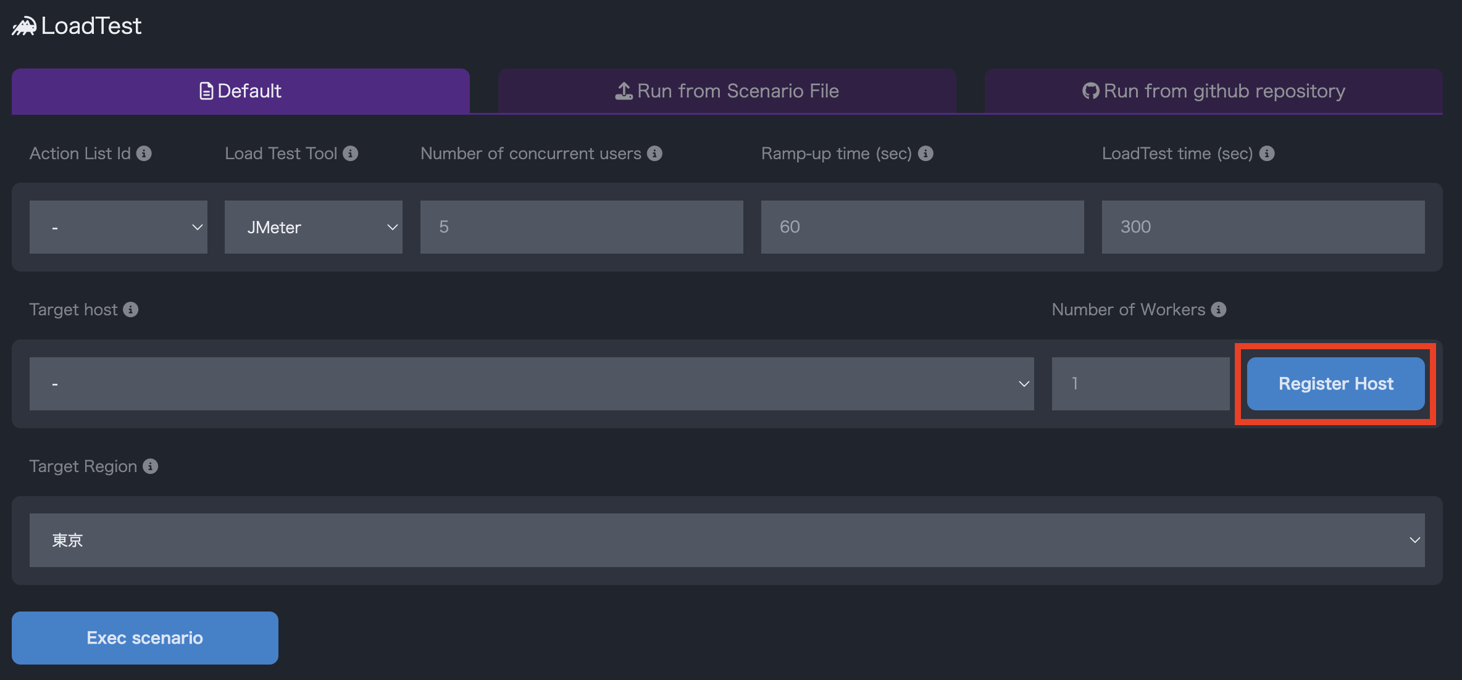Viewport: 1462px width, 680px height.
Task: Click info icon beside Number of Workers
Action: 1218,310
